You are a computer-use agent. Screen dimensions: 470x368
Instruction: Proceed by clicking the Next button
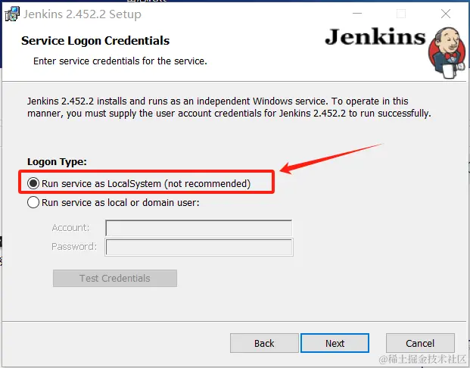[x=335, y=343]
